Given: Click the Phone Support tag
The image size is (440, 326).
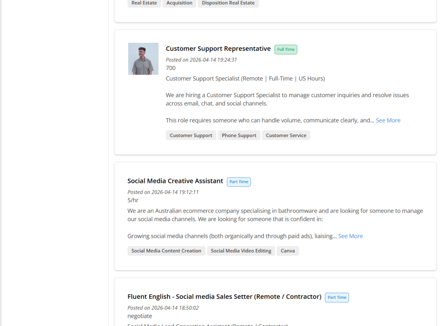Looking at the screenshot, I should (239, 135).
